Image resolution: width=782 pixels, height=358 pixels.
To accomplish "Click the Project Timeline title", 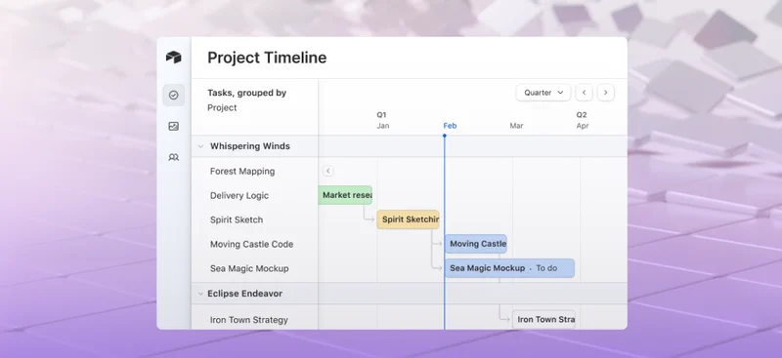I will pos(267,58).
